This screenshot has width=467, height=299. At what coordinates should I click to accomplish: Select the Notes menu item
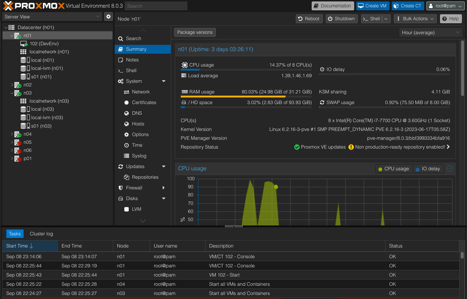pyautogui.click(x=132, y=60)
